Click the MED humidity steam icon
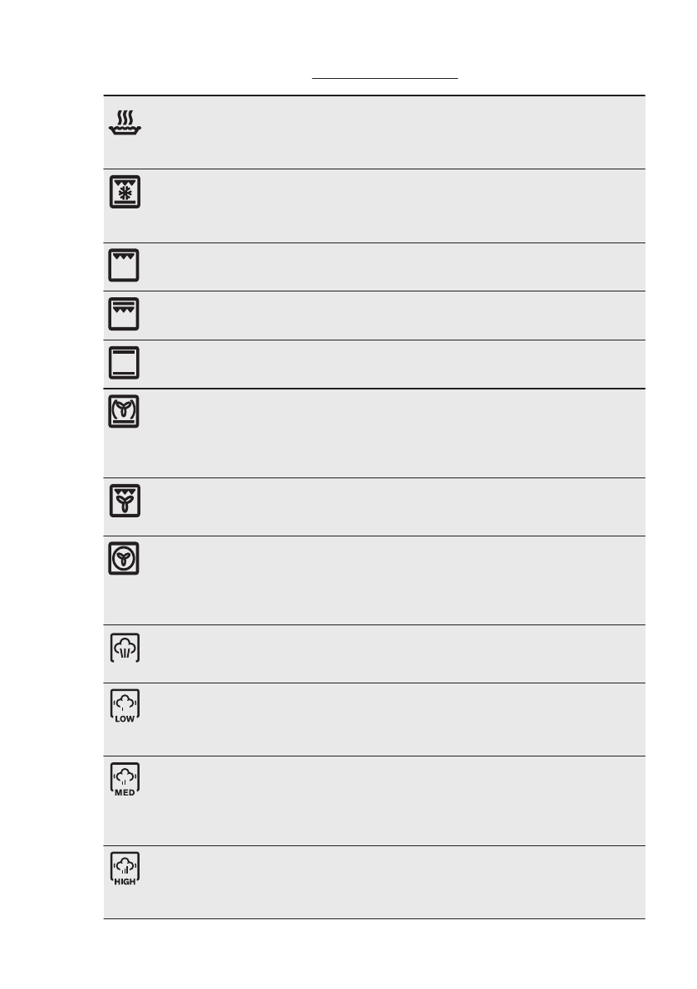This screenshot has height=989, width=697. 125,779
